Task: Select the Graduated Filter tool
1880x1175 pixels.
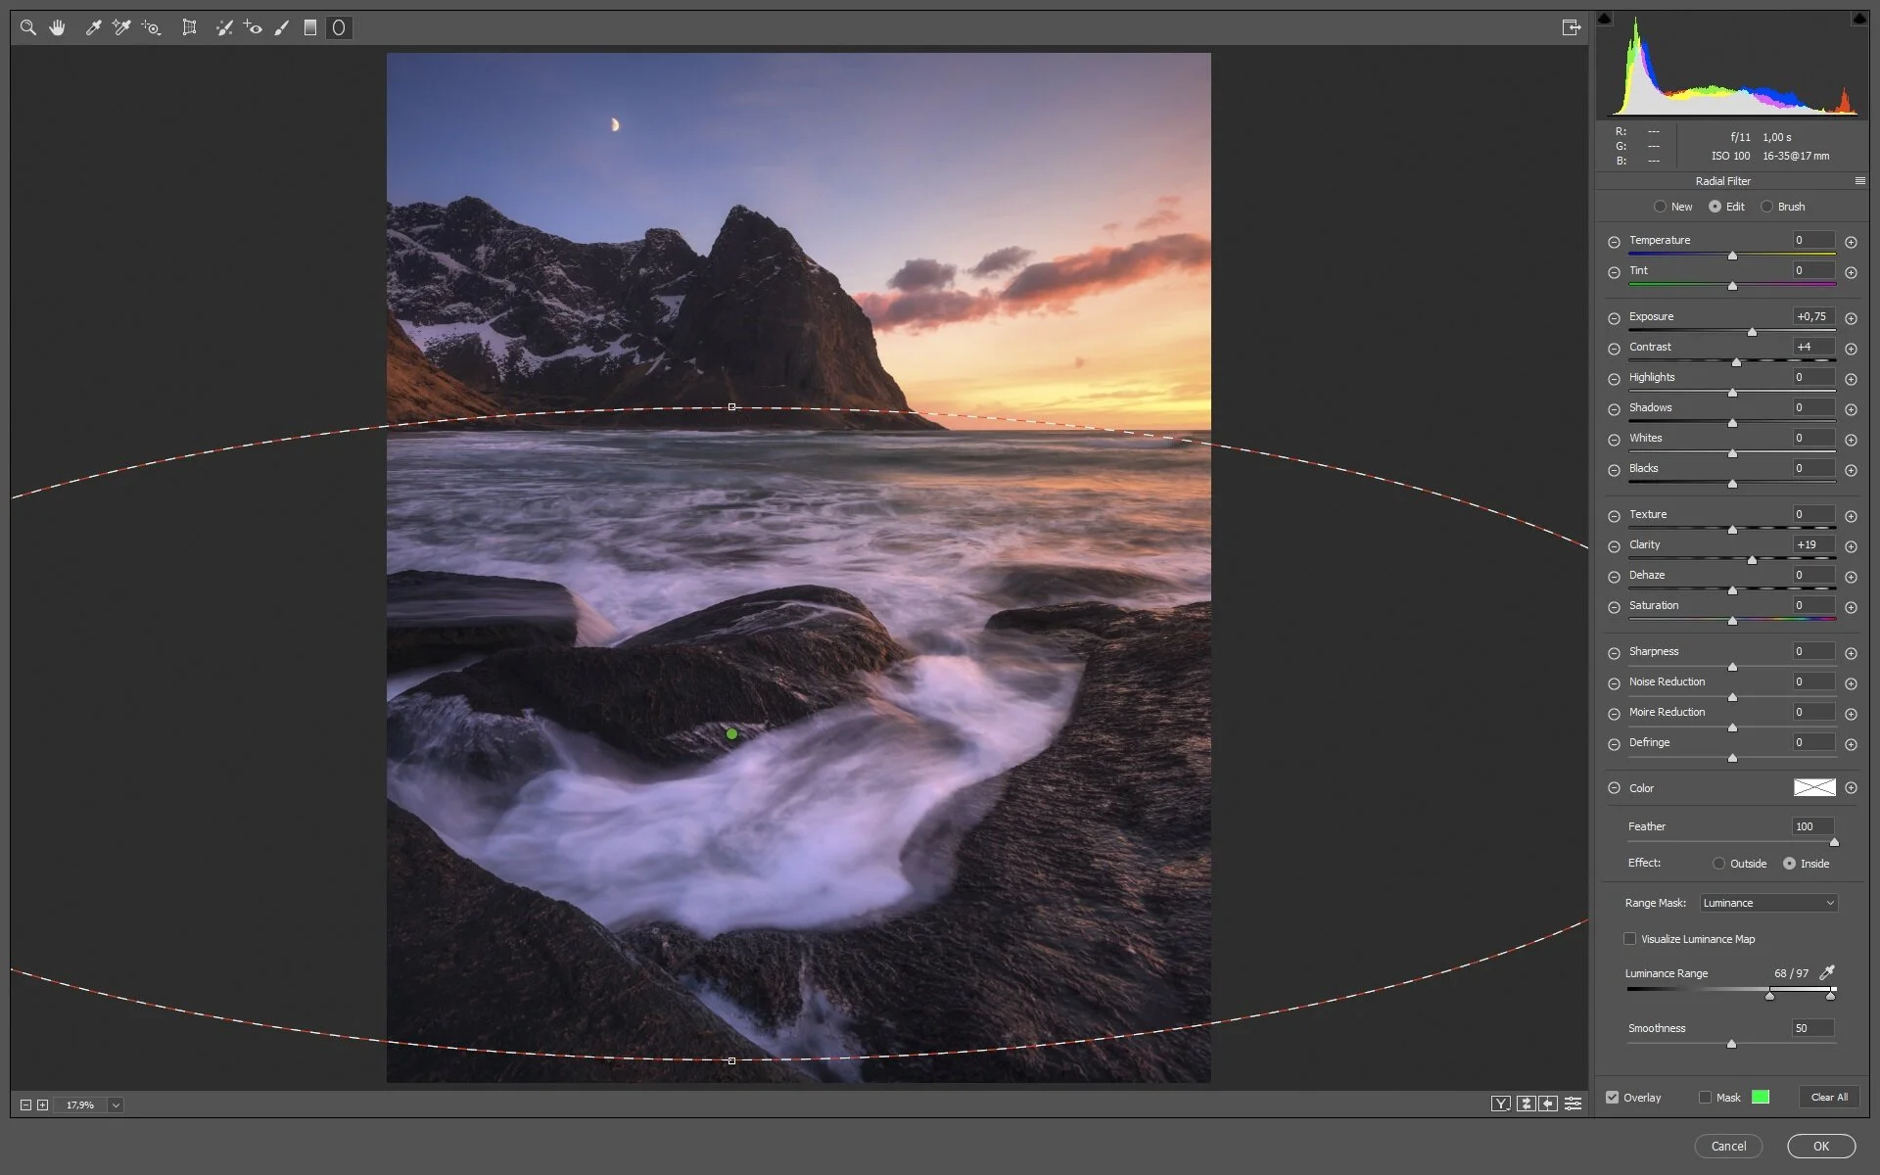Action: coord(309,27)
